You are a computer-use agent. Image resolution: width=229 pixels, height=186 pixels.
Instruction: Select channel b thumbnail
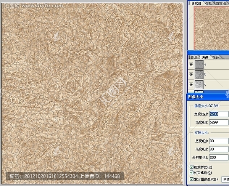click(x=199, y=75)
